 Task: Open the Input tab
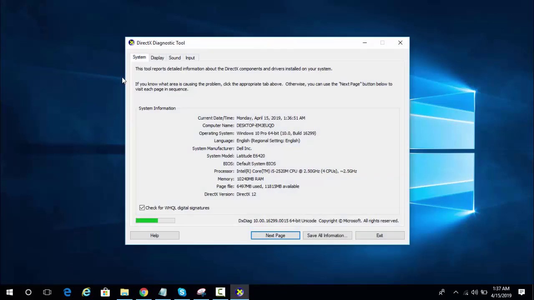(190, 58)
